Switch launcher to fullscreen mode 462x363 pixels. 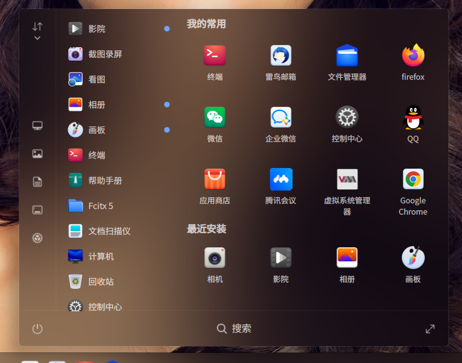[430, 329]
